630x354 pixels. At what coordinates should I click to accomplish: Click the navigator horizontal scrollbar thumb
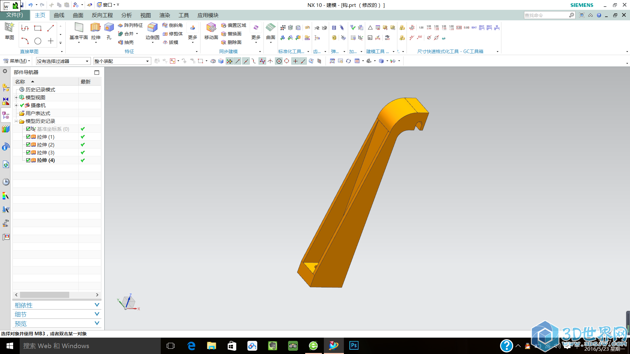(45, 295)
